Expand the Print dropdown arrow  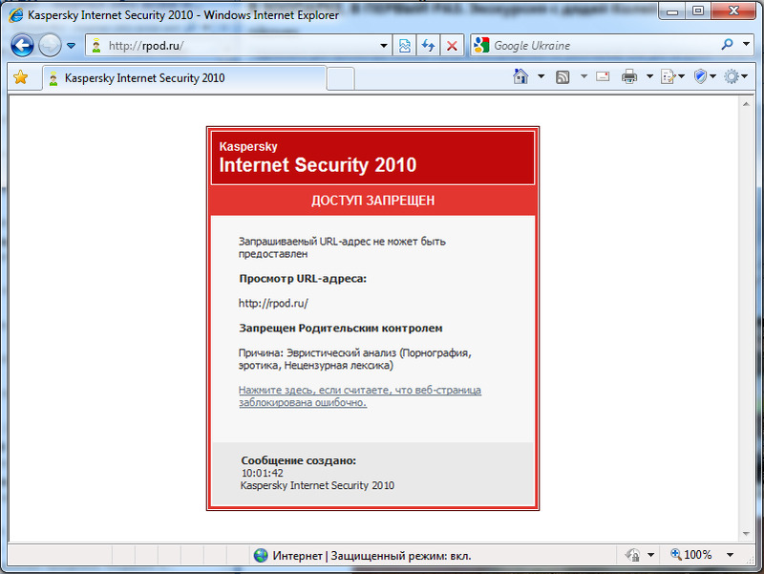pyautogui.click(x=649, y=76)
